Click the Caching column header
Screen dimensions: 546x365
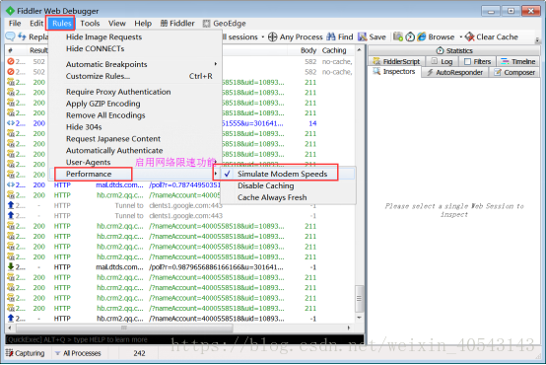[334, 50]
